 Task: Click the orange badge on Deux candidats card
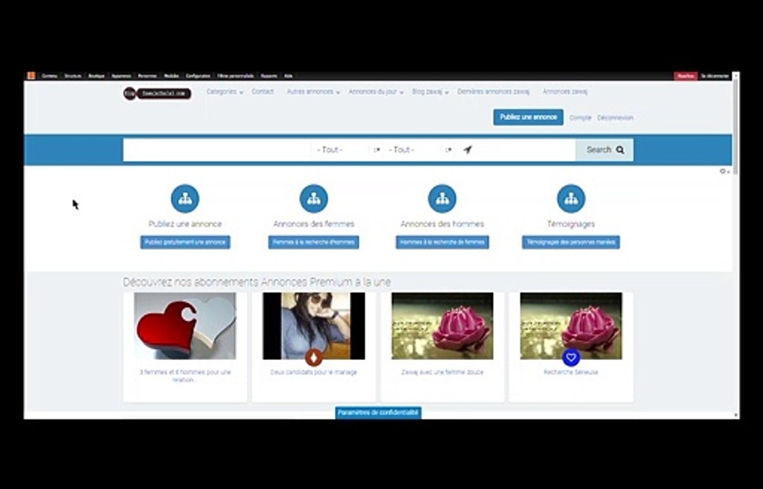click(314, 358)
